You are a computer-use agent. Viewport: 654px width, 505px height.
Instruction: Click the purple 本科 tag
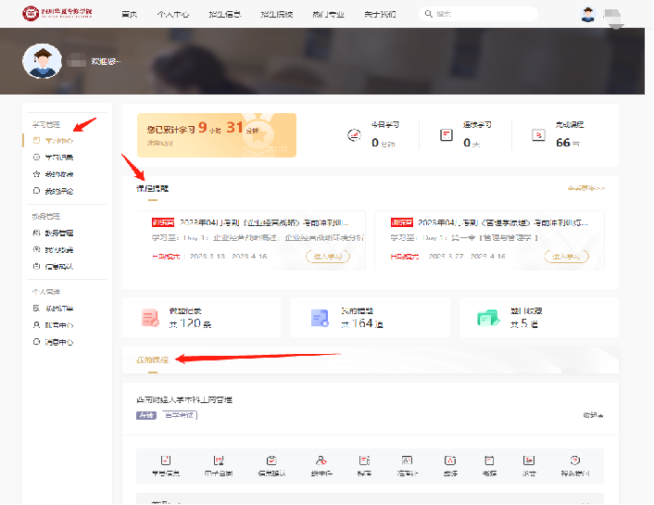point(146,415)
